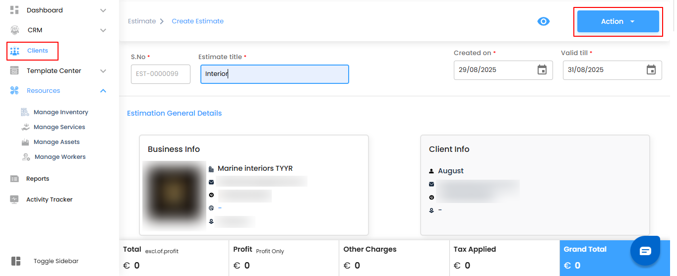Open calendar for Created on date
The width and height of the screenshot is (677, 276).
click(542, 70)
